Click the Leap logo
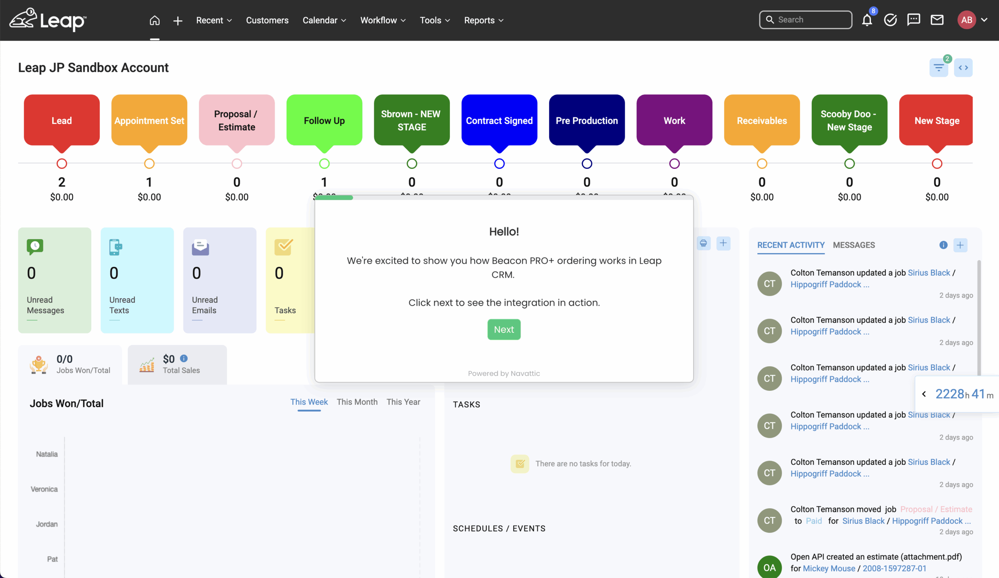Image resolution: width=999 pixels, height=578 pixels. pos(48,20)
